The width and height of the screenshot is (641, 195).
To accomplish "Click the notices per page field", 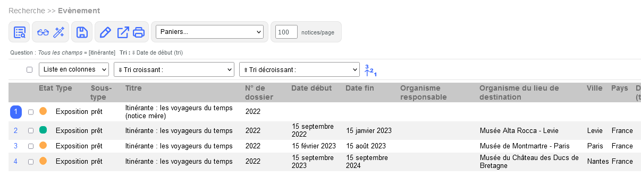I will point(286,32).
